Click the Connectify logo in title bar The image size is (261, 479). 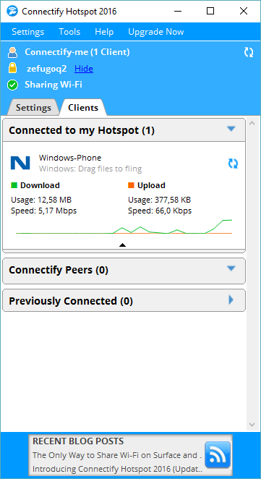coord(11,12)
